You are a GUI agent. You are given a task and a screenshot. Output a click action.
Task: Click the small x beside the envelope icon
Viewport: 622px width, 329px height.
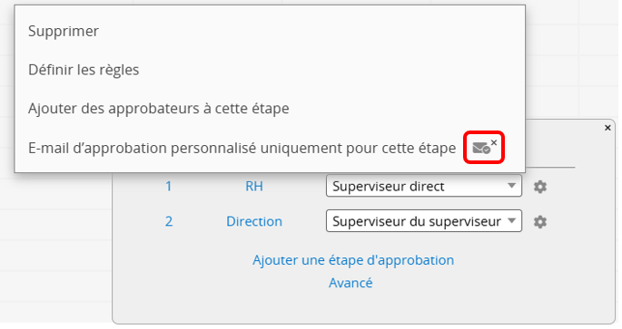click(x=494, y=142)
